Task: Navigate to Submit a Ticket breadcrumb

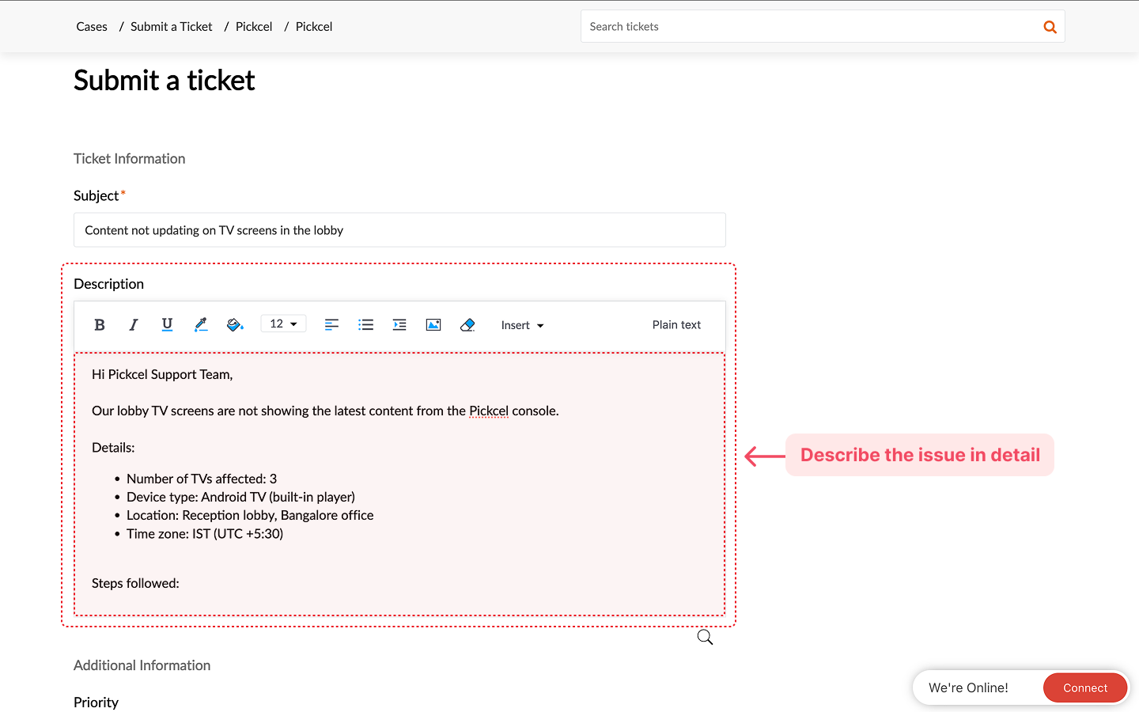Action: point(171,26)
